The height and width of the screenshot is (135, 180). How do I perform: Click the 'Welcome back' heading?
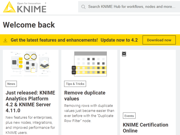[x=29, y=25]
